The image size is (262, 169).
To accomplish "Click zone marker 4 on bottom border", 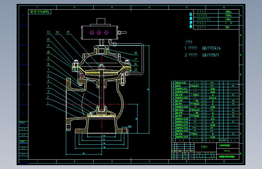I will pyautogui.click(x=149, y=161).
